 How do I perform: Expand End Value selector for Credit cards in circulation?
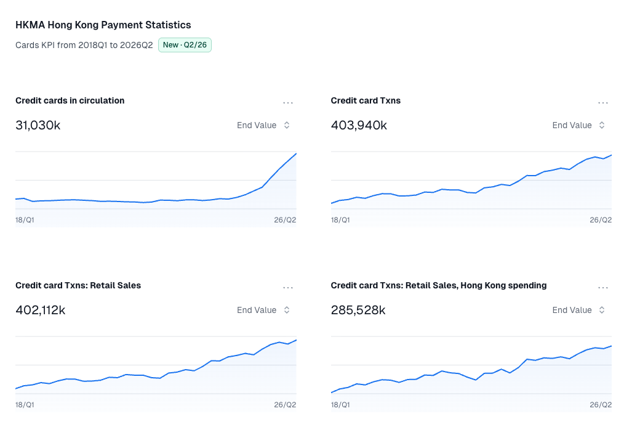[263, 125]
